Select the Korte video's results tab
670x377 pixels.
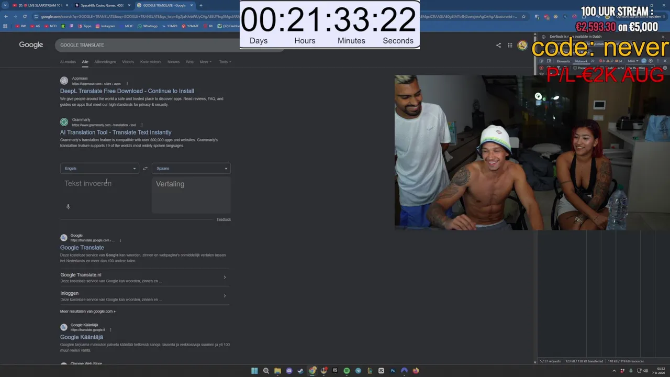151,62
